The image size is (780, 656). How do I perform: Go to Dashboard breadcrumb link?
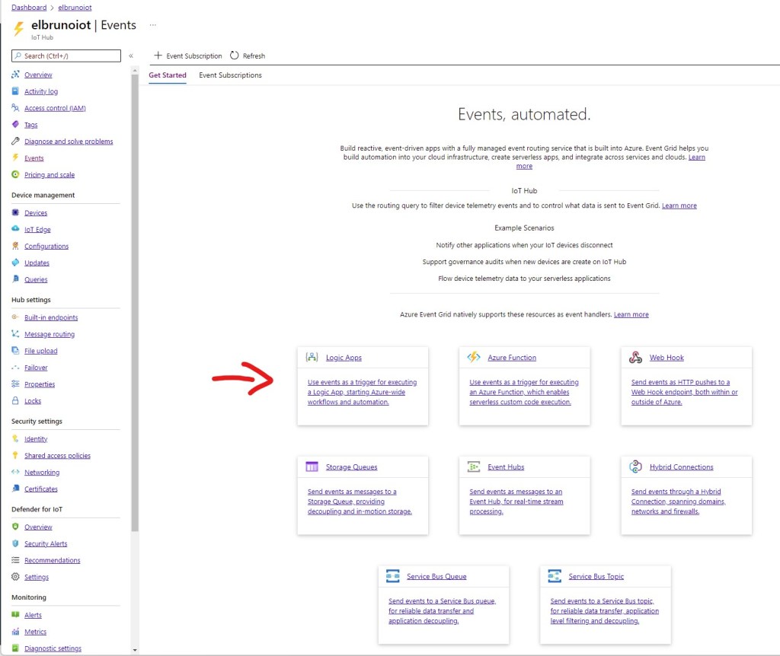coord(29,8)
